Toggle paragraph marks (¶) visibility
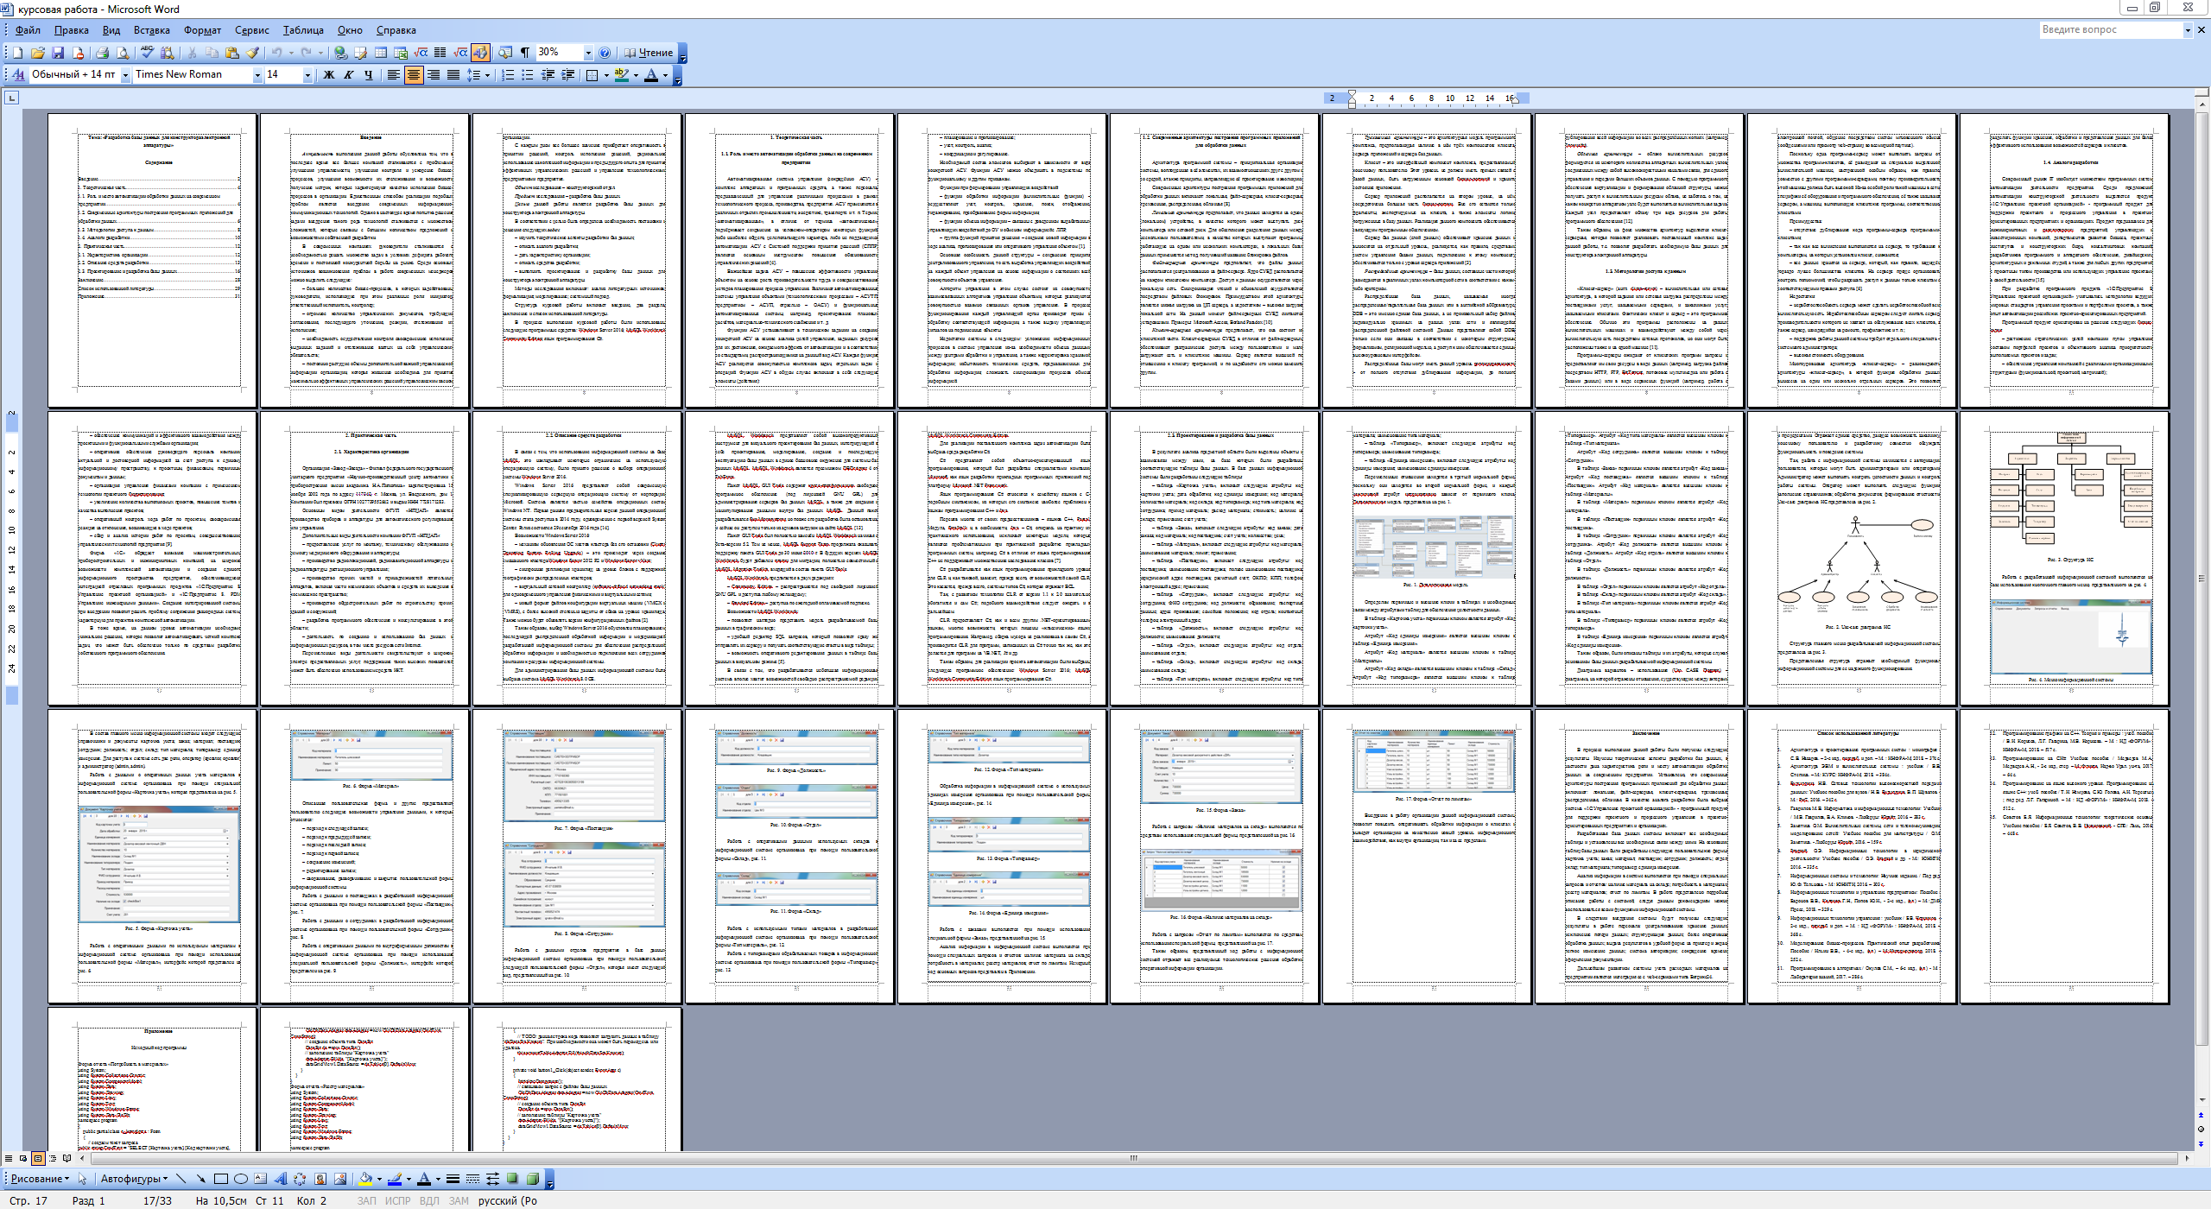Viewport: 2211px width, 1209px height. click(x=524, y=53)
